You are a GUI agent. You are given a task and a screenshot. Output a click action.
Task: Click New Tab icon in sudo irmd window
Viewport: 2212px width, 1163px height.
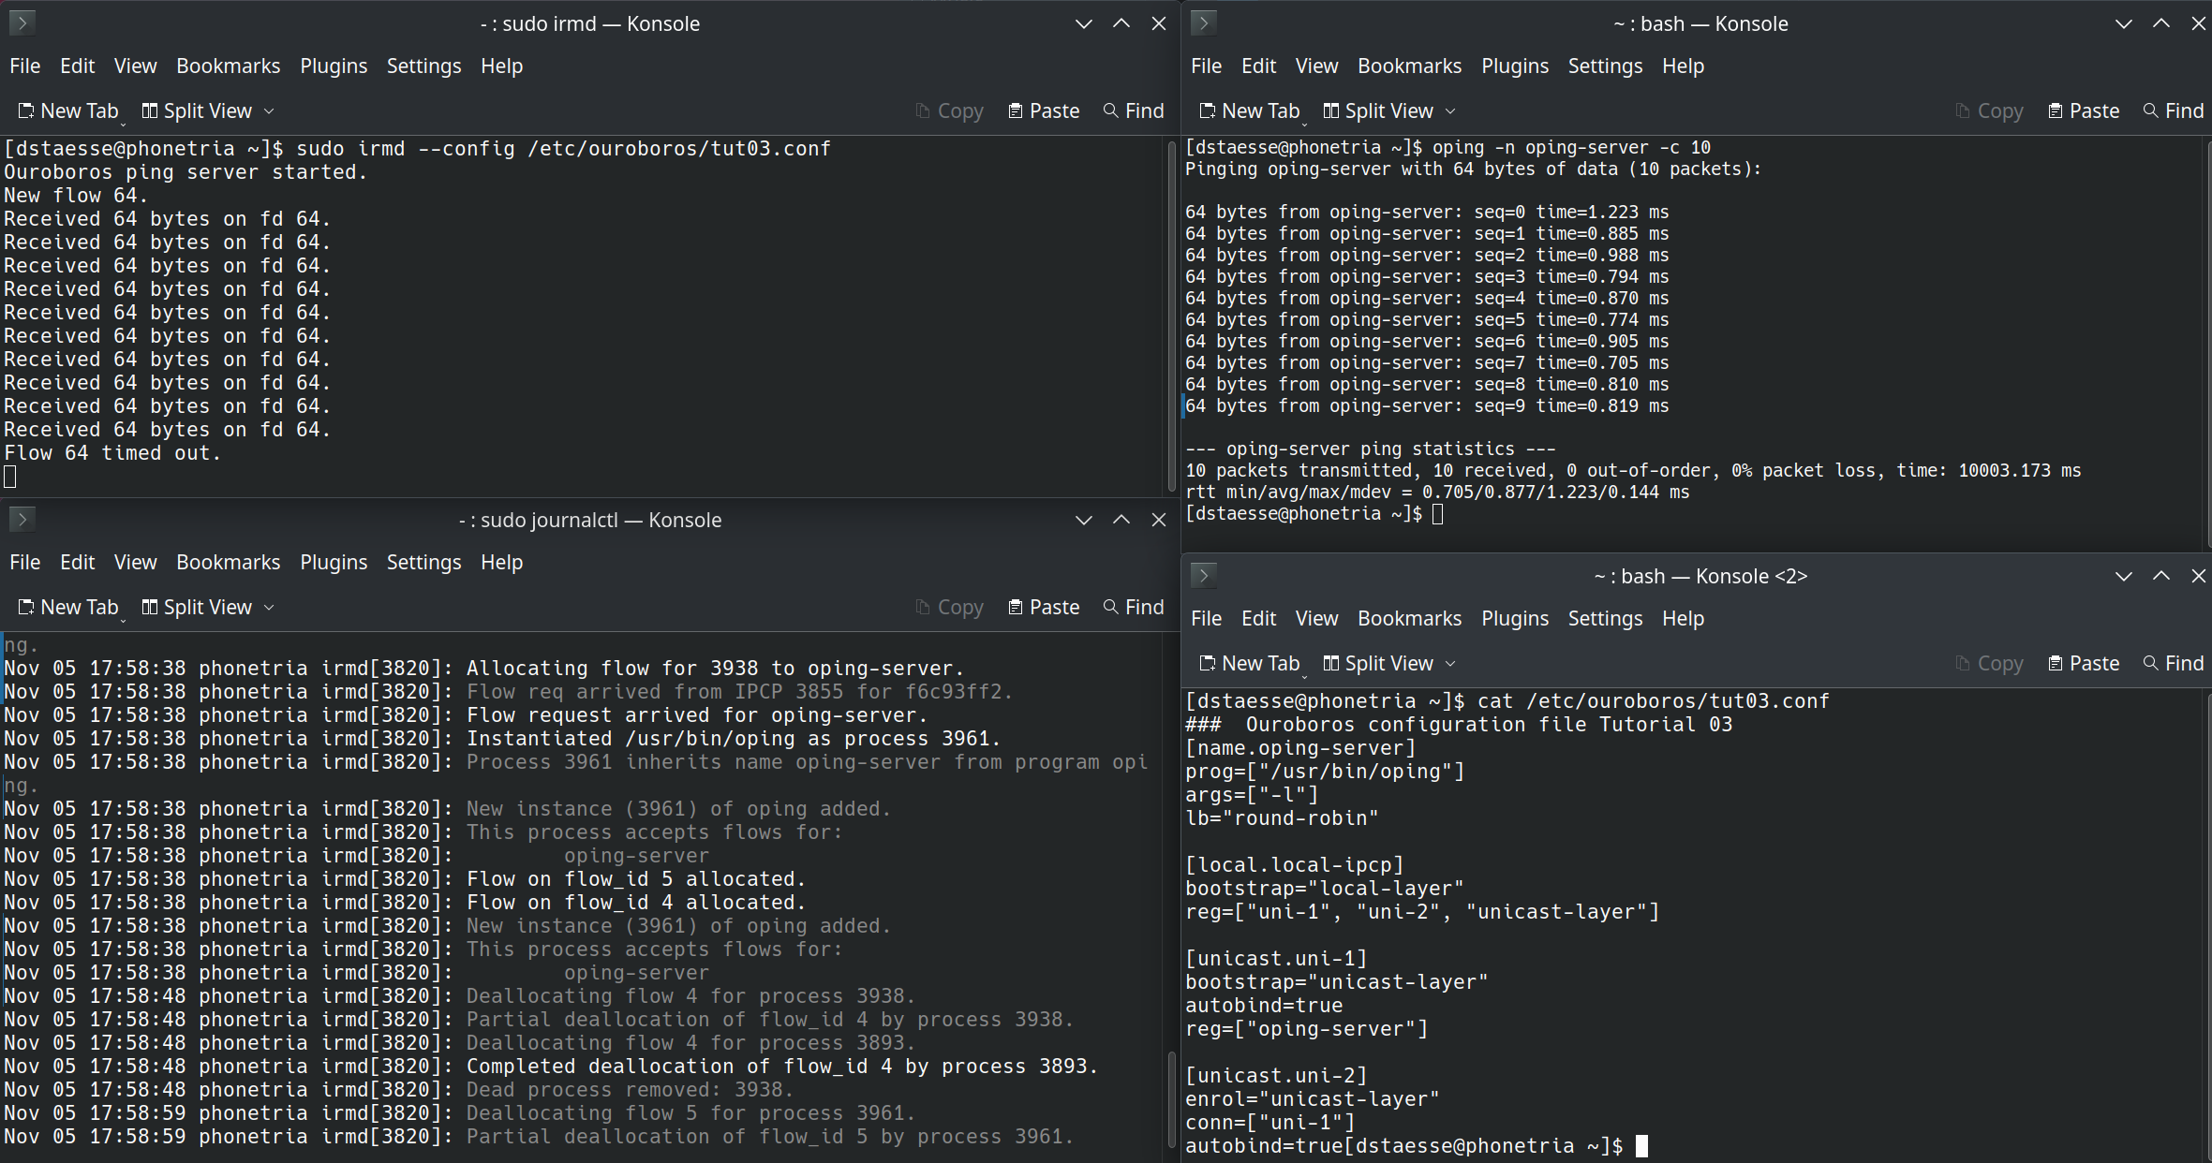(26, 111)
